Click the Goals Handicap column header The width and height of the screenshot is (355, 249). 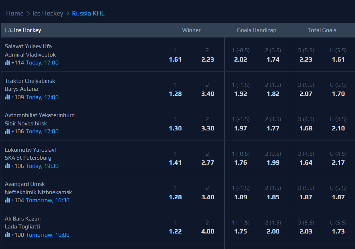(x=257, y=30)
